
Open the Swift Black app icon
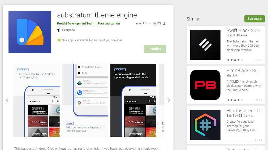[205, 45]
